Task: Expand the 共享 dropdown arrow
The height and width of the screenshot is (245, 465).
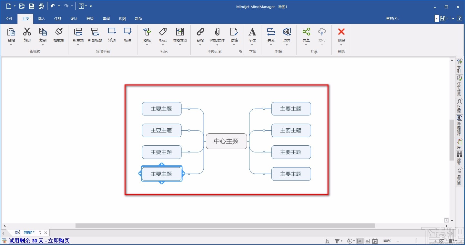Action: point(306,45)
